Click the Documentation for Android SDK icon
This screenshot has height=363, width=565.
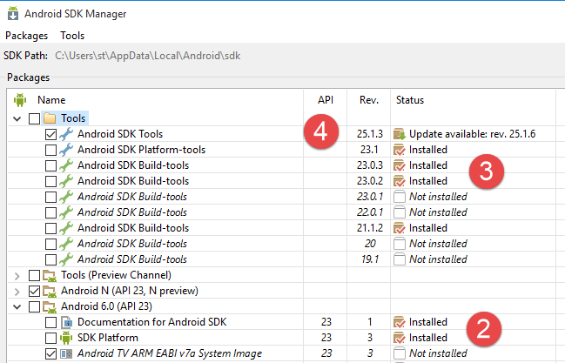tap(66, 322)
